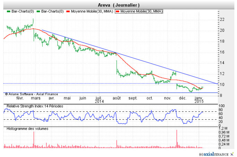The width and height of the screenshot is (237, 157).
Task: Click the second Bar-Charts(0) legend text
Action: (52, 11)
